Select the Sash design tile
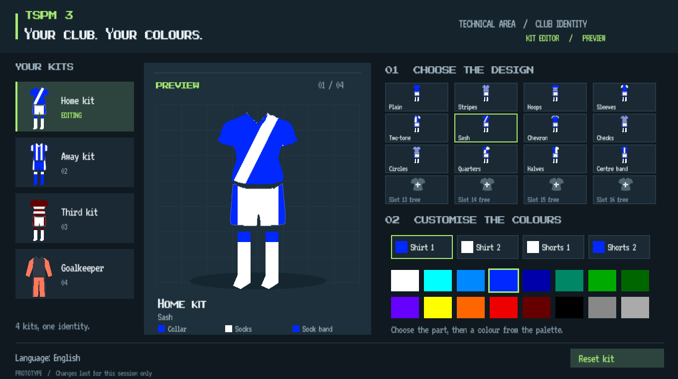The image size is (678, 379). [486, 128]
